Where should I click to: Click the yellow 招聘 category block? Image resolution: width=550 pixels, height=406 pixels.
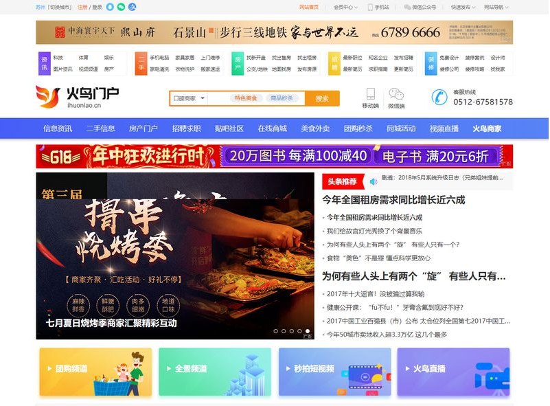(x=334, y=63)
